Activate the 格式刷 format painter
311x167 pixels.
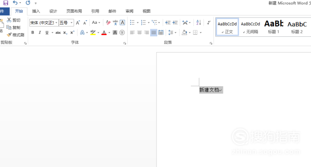(x=15, y=35)
